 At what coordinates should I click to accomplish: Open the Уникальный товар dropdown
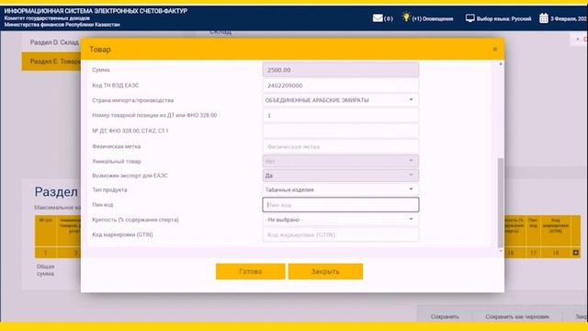point(341,161)
